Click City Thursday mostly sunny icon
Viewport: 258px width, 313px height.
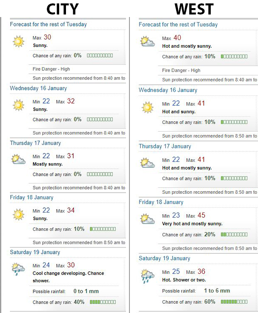(x=18, y=160)
